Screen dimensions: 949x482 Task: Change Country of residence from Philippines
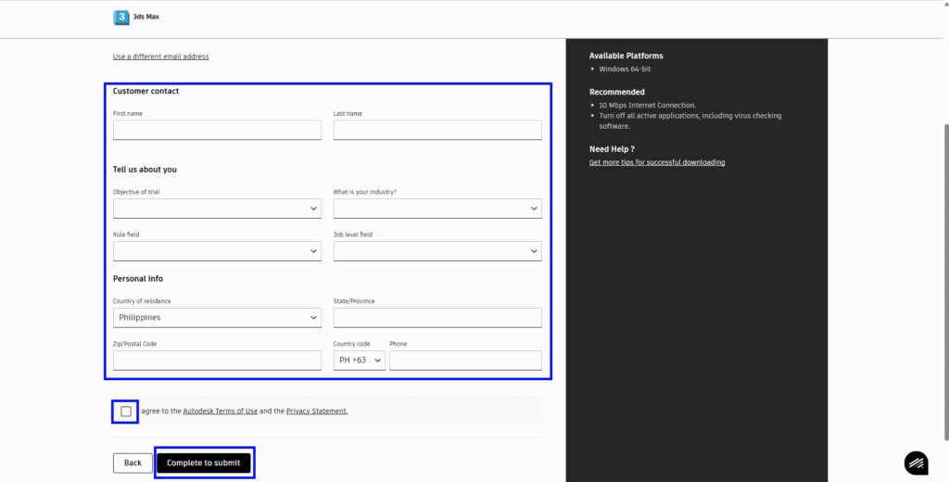point(217,318)
